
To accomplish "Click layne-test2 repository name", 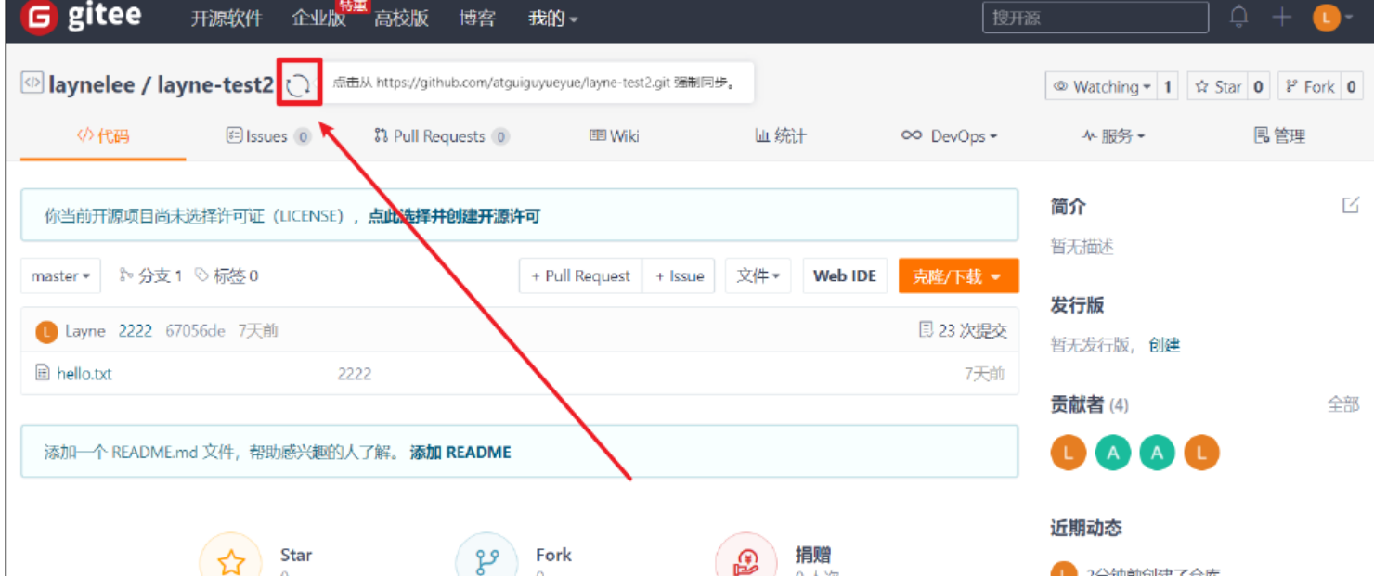I will click(215, 84).
